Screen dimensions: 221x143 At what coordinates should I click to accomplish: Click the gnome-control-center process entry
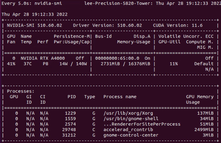[131, 135]
